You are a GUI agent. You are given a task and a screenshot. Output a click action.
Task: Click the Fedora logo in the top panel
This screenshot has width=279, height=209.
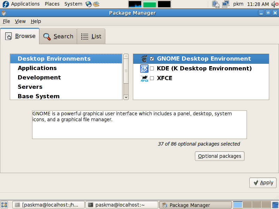click(x=5, y=4)
